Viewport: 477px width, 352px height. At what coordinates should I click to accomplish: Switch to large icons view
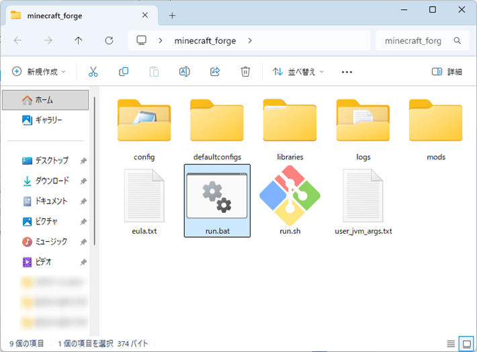click(x=466, y=344)
